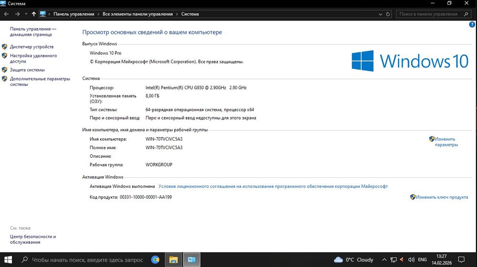Open the Windows Start menu

[x=8, y=260]
